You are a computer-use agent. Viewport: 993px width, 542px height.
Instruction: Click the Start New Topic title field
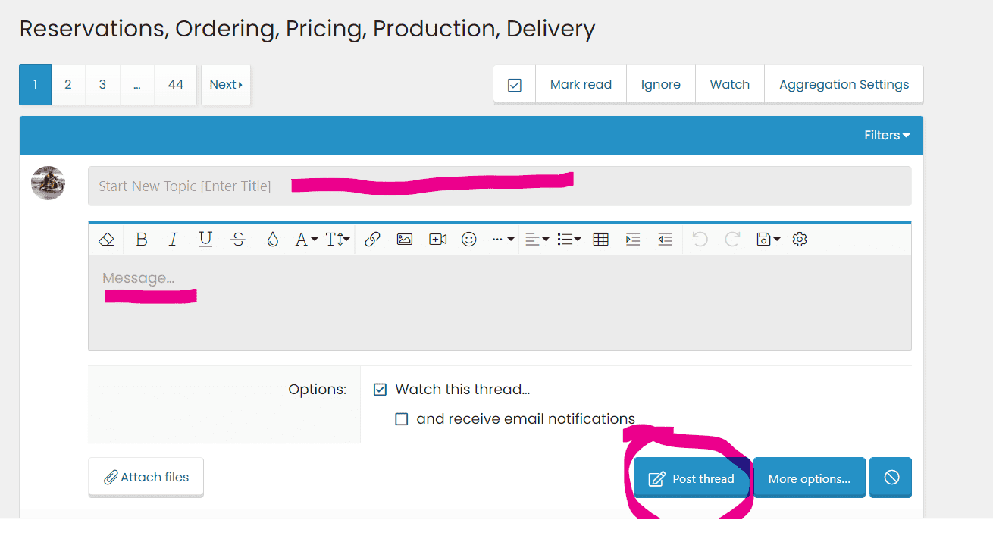(x=499, y=186)
